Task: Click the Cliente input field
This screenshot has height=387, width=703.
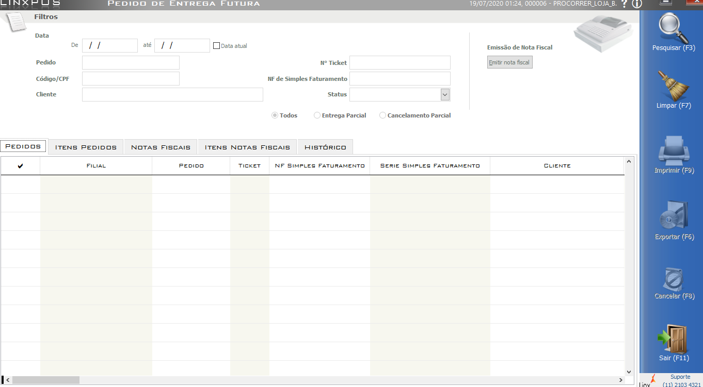Action: pos(172,94)
